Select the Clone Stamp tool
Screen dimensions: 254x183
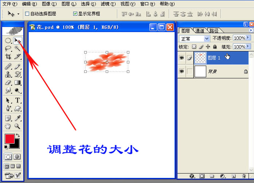[8, 75]
